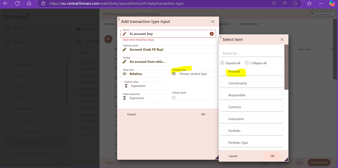The image size is (338, 168).
Task: Click the pencil icon beside Verbose name
Action: pyautogui.click(x=124, y=49)
